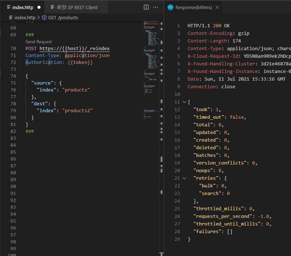Switch to the SP REST Client extension tab
This screenshot has height=256, width=291.
[77, 7]
